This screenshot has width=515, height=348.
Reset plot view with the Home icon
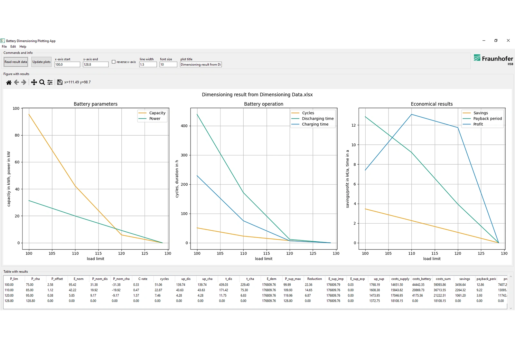[9, 82]
